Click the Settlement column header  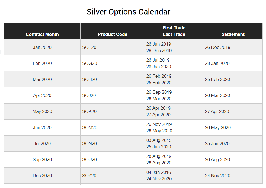(233, 34)
